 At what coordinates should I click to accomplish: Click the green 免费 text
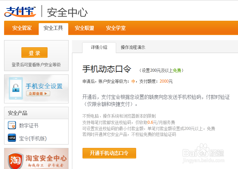(x=177, y=70)
